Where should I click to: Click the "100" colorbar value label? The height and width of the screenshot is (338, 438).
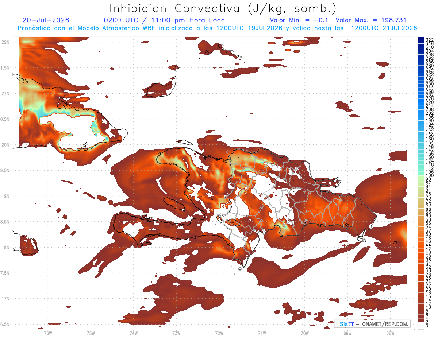[429, 176]
